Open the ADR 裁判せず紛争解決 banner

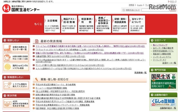tap(16, 104)
